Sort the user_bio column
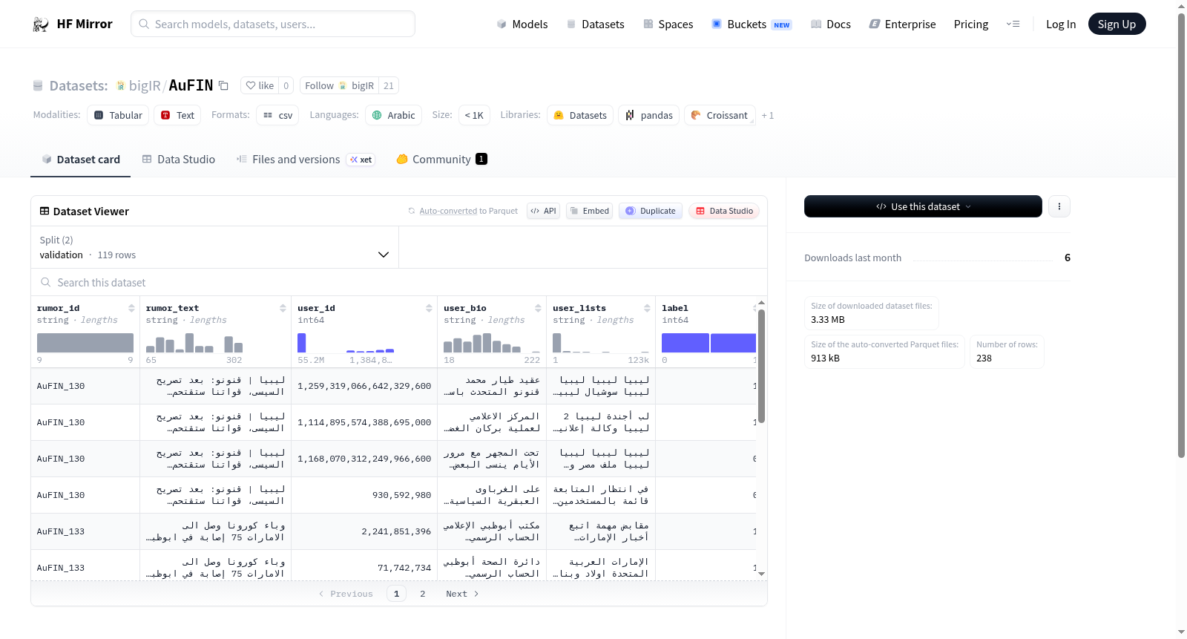This screenshot has width=1187, height=639. (x=538, y=308)
